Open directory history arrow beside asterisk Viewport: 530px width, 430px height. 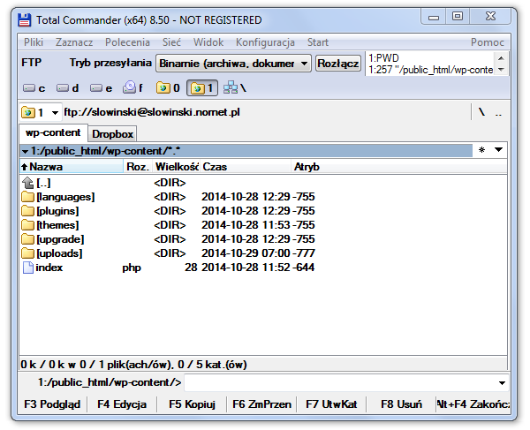pyautogui.click(x=498, y=149)
